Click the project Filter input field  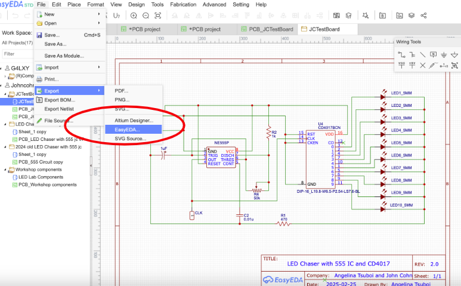[18, 54]
